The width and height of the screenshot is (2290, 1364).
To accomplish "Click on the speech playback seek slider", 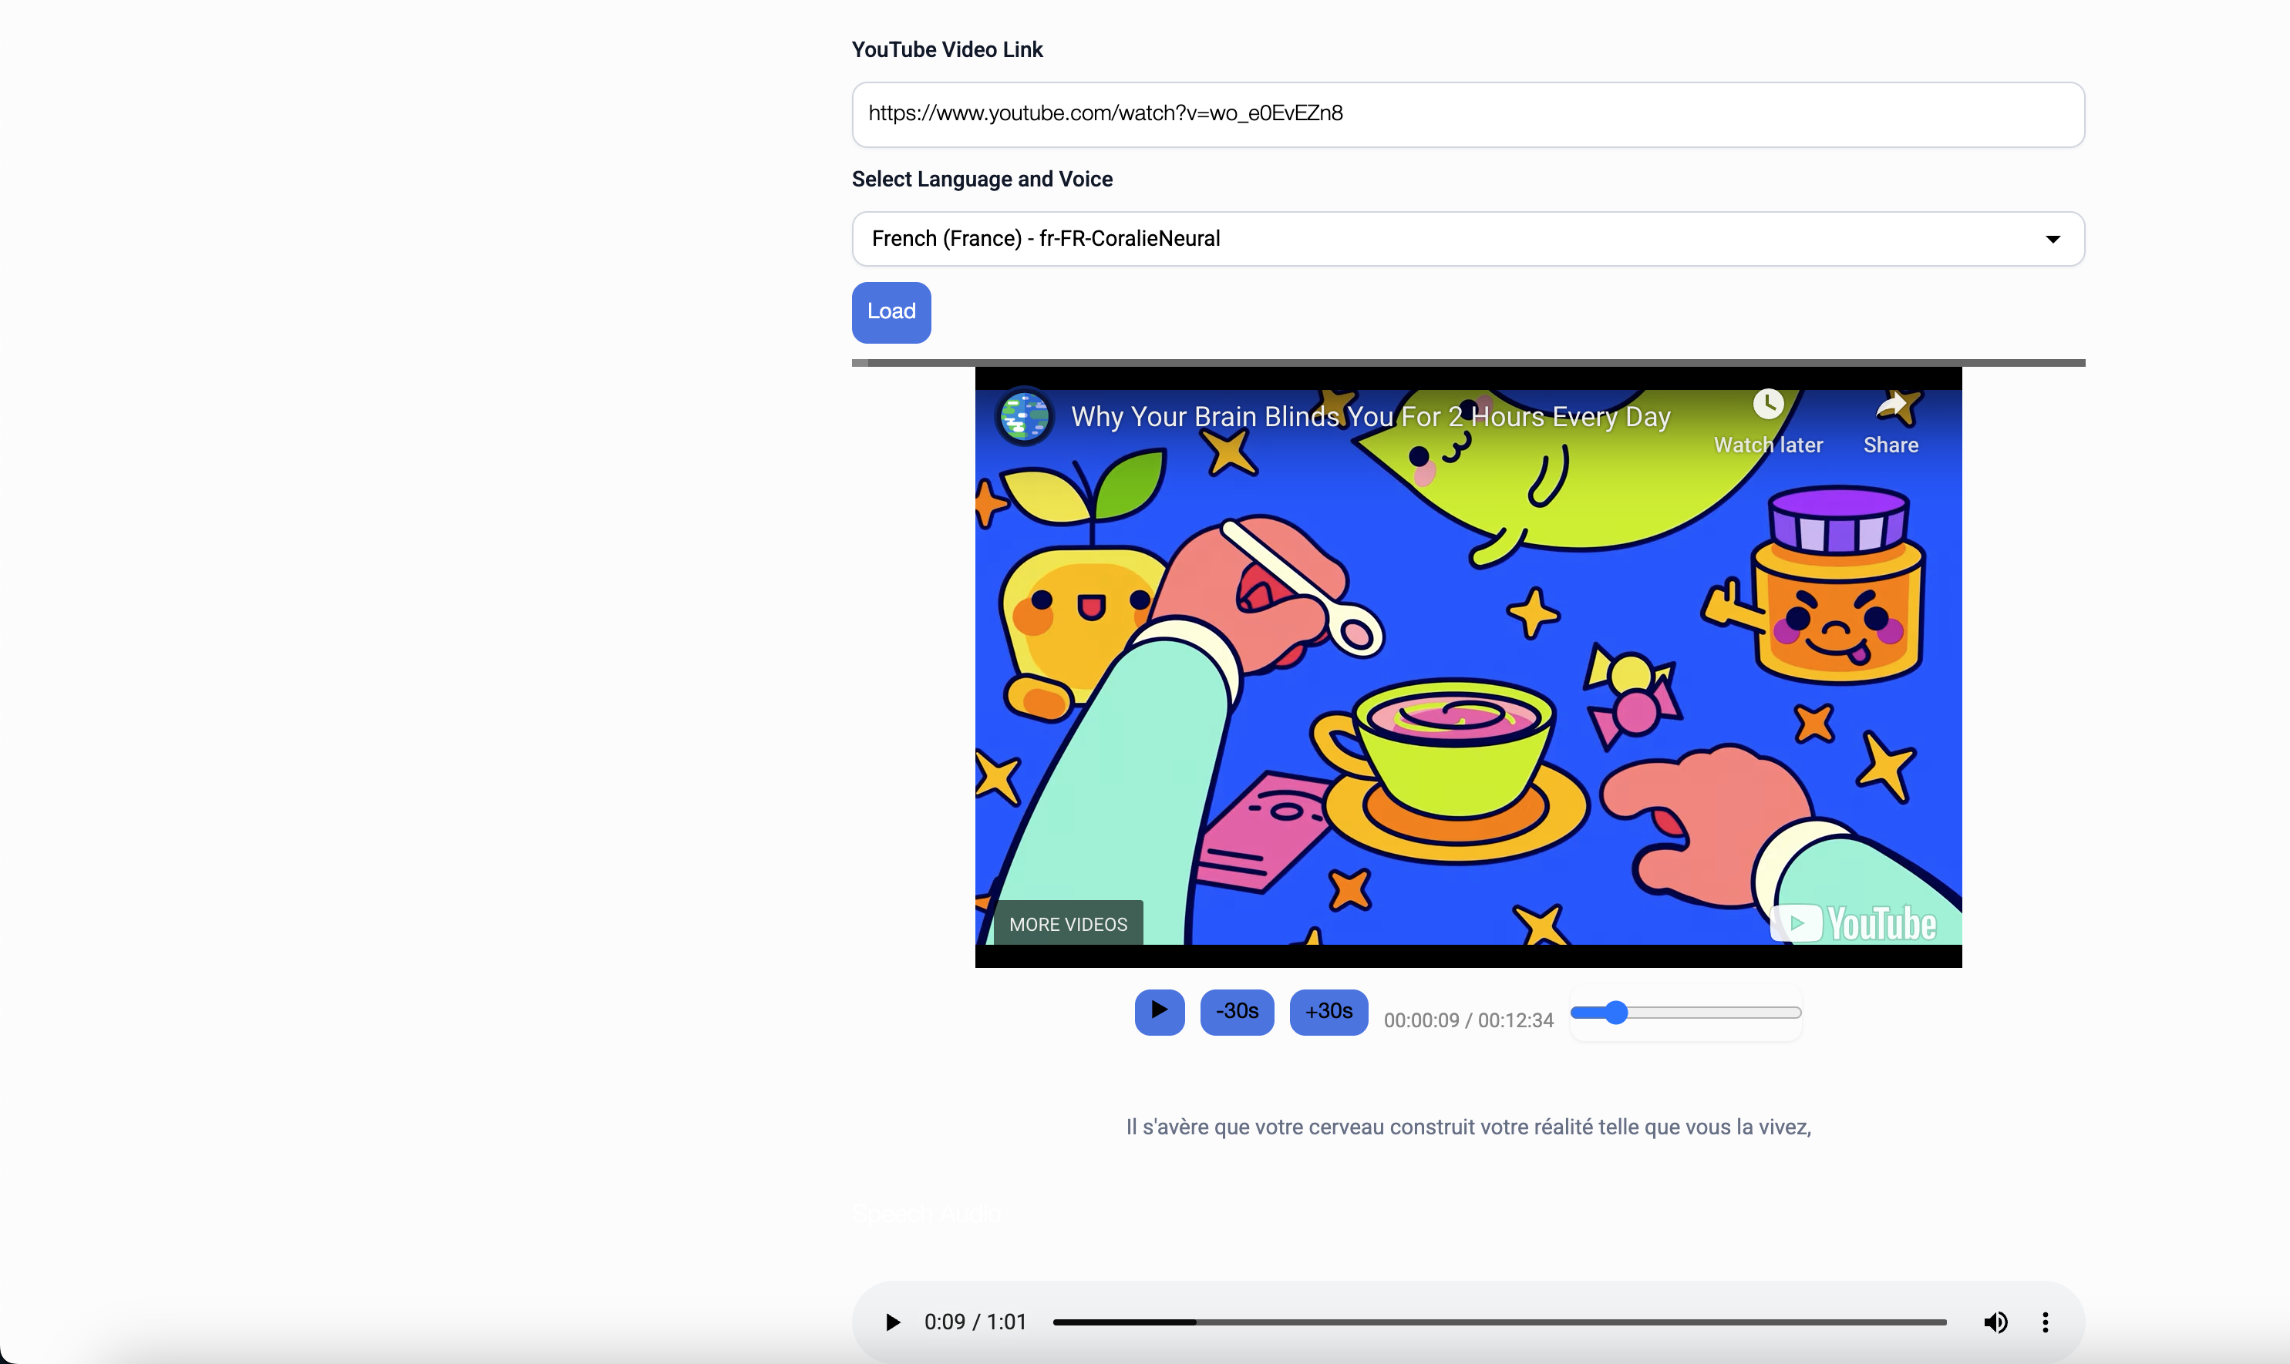I will tap(1685, 1011).
